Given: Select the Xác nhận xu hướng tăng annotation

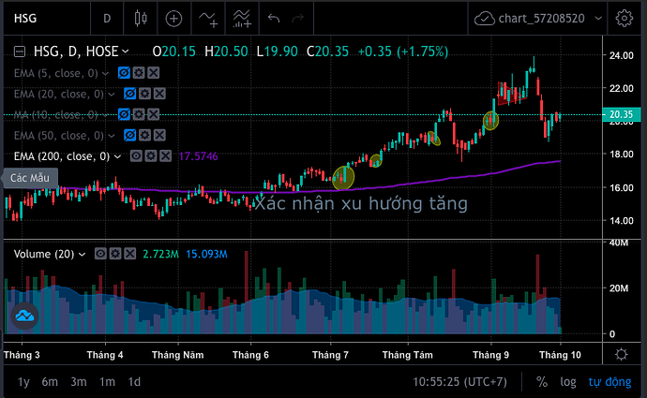Looking at the screenshot, I should [361, 203].
